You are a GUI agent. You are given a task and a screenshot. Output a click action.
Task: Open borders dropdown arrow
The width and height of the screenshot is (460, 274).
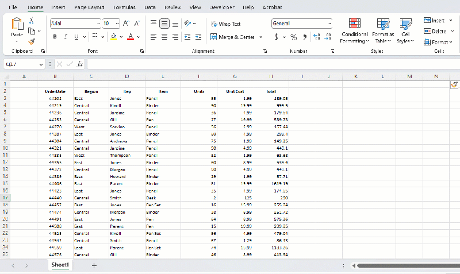(x=103, y=37)
